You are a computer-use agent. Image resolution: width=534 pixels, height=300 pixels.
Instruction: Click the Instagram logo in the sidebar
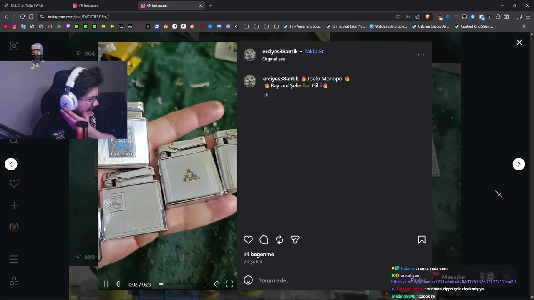[x=14, y=46]
